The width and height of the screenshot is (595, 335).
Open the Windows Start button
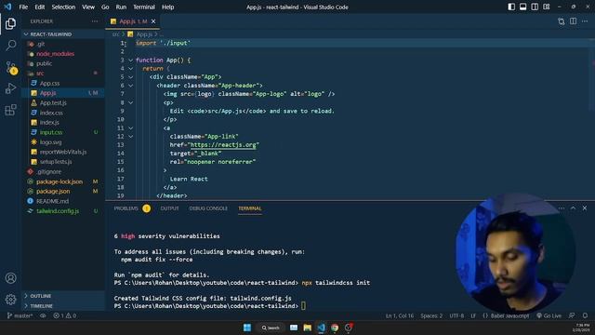pos(247,328)
